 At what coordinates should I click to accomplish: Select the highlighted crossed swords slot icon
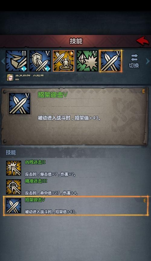tap(111, 61)
